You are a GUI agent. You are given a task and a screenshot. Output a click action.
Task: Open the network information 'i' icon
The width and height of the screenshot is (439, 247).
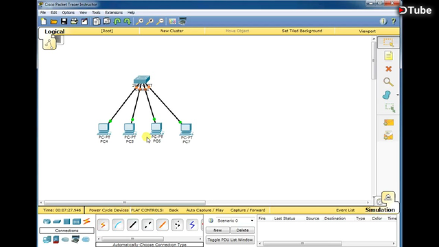(x=383, y=21)
